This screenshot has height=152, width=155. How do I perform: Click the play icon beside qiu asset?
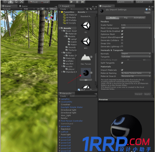(x=91, y=73)
